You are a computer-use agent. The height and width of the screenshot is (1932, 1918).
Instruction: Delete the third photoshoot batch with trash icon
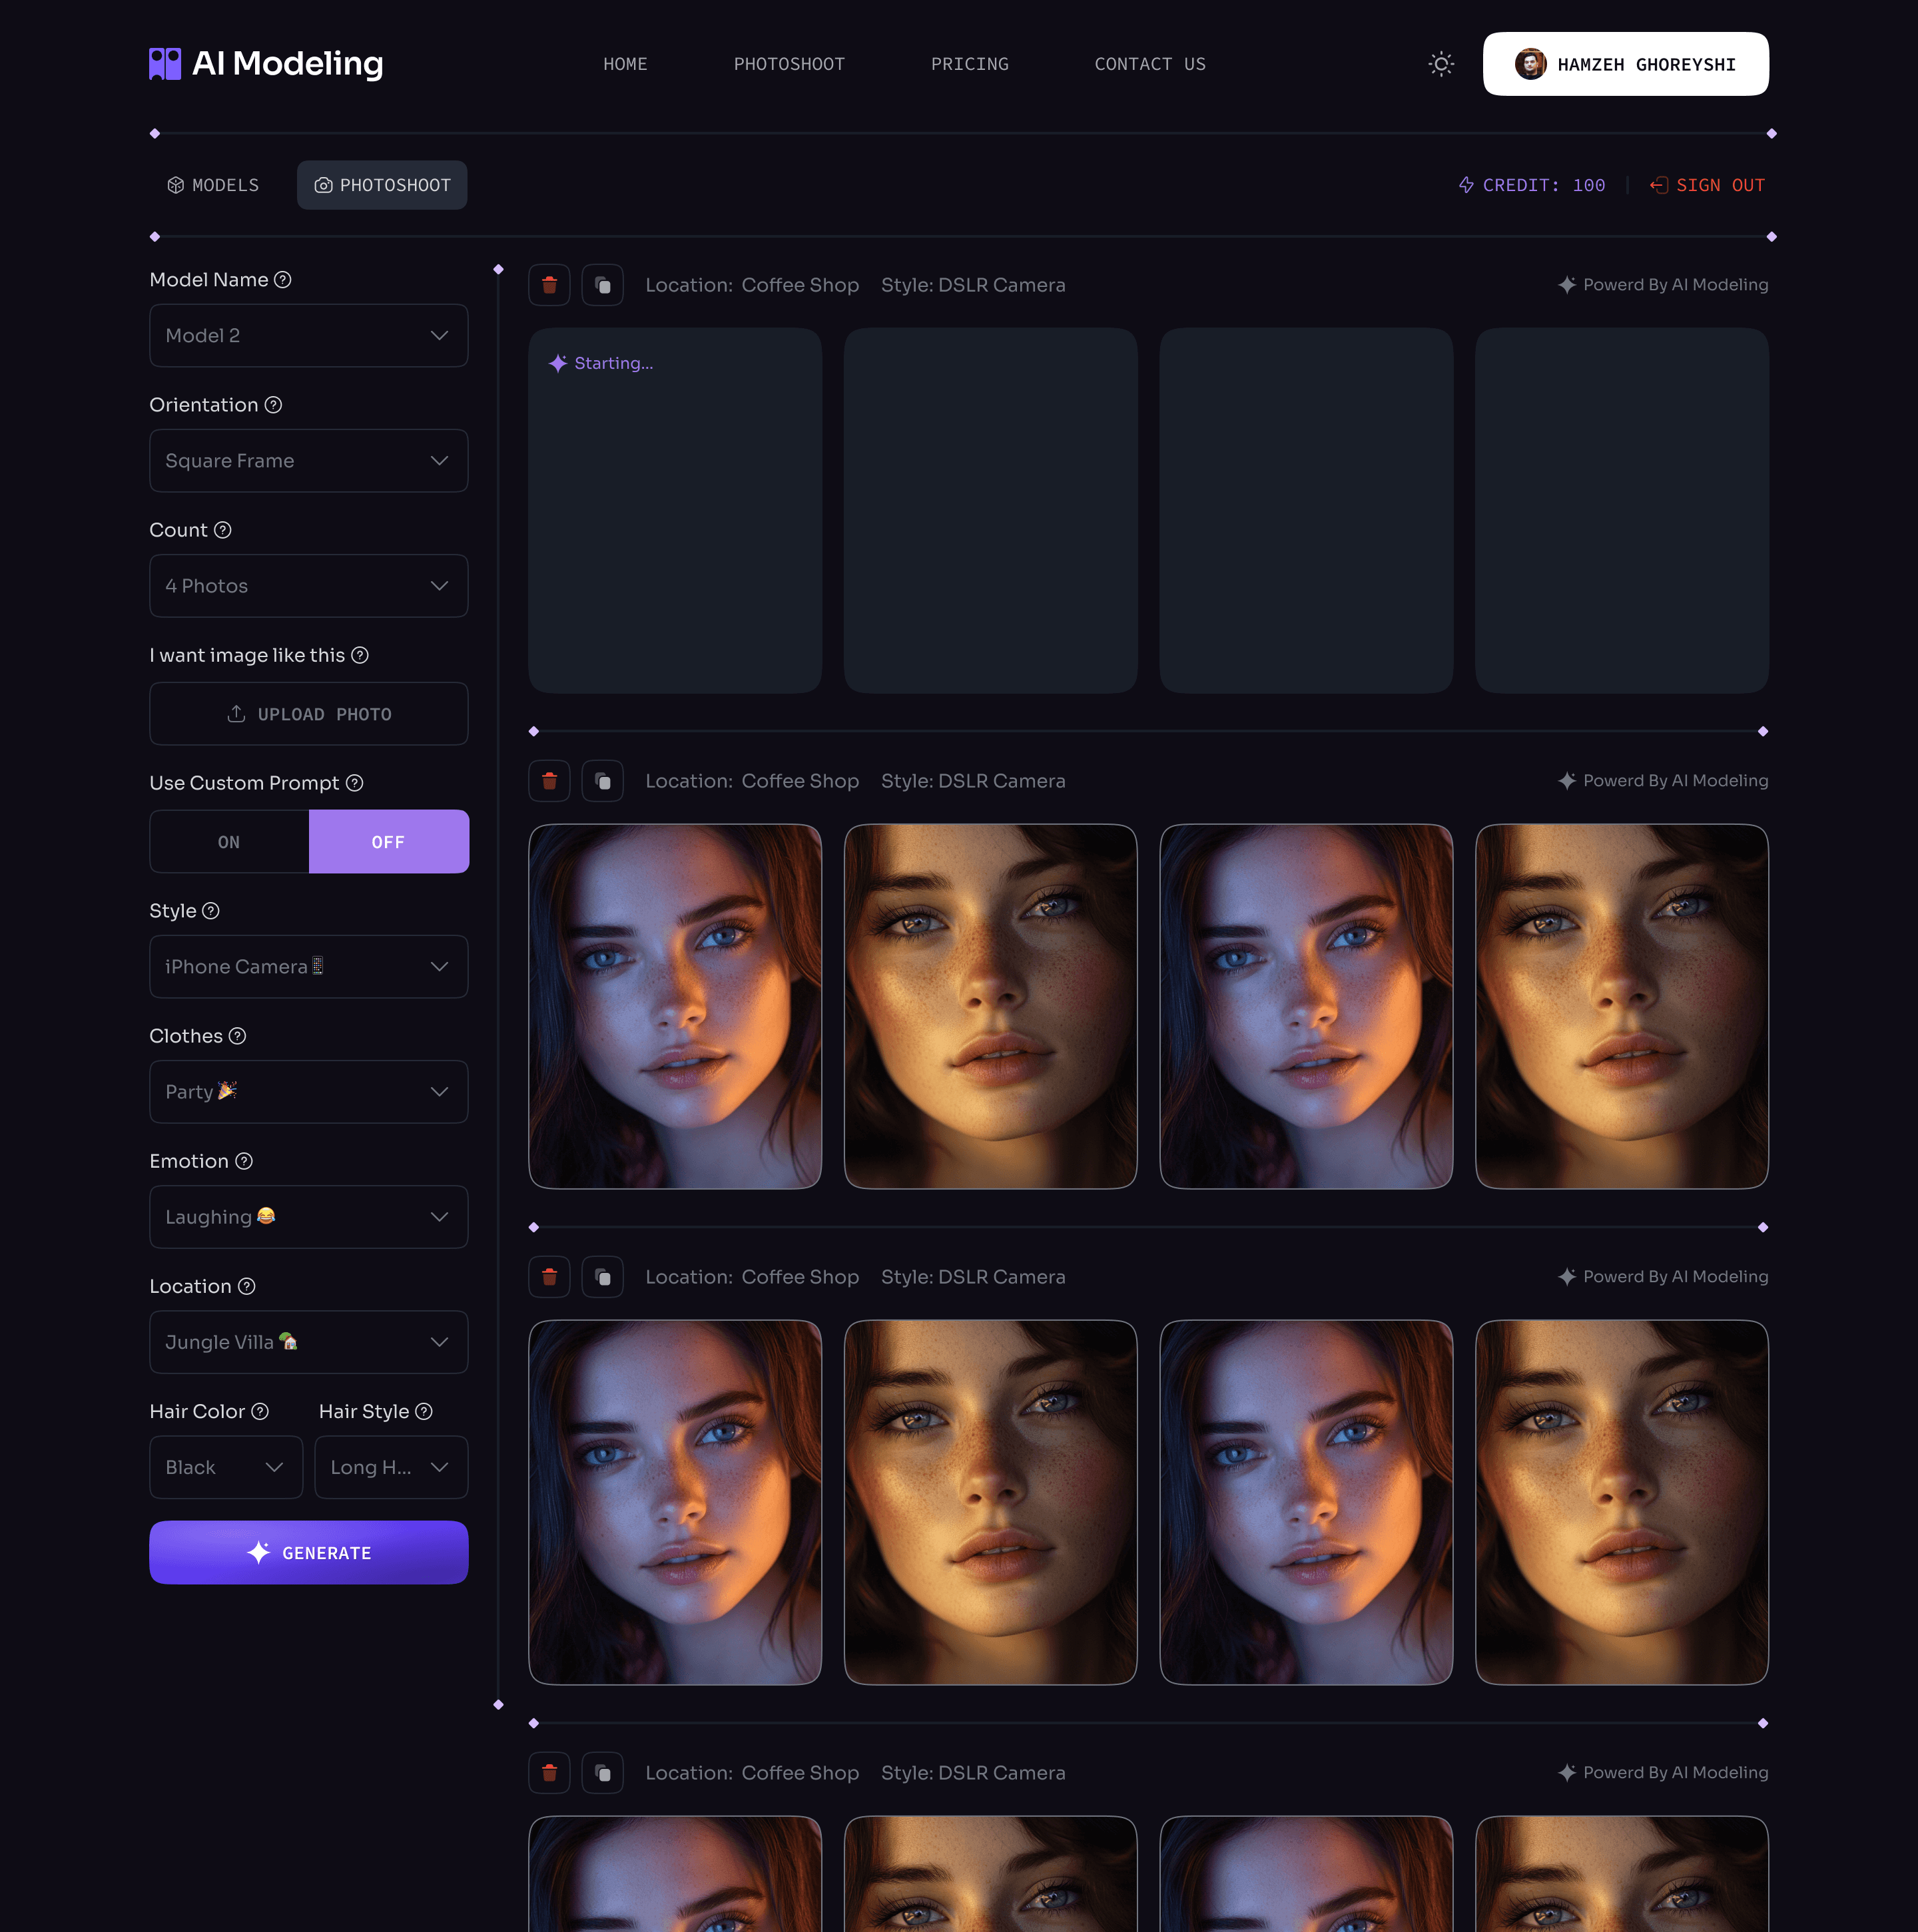click(549, 1277)
